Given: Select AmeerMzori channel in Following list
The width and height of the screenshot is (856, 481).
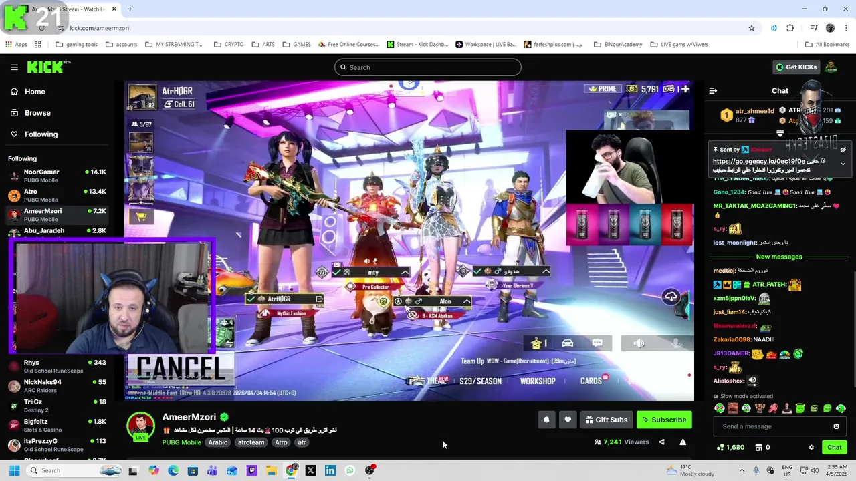Looking at the screenshot, I should pos(58,214).
